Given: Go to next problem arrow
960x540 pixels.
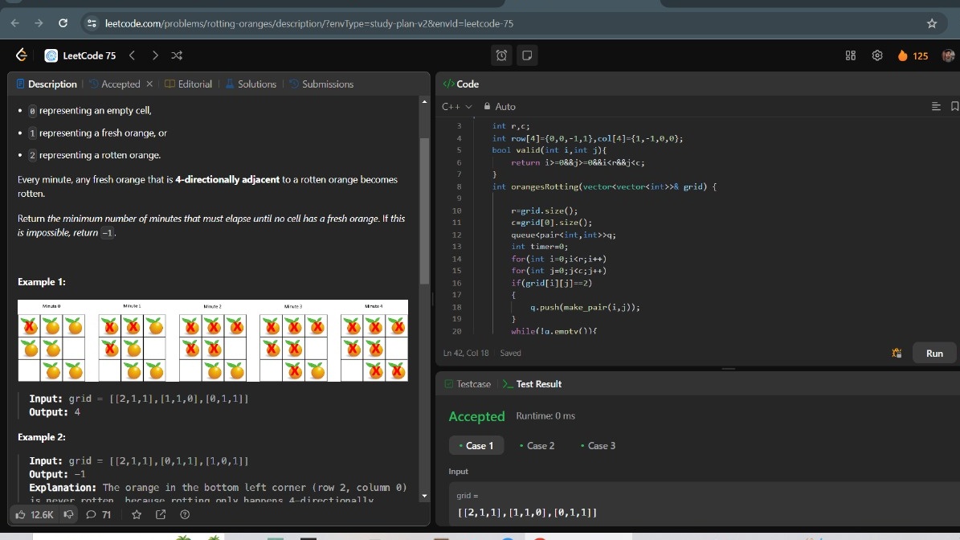Looking at the screenshot, I should (155, 55).
